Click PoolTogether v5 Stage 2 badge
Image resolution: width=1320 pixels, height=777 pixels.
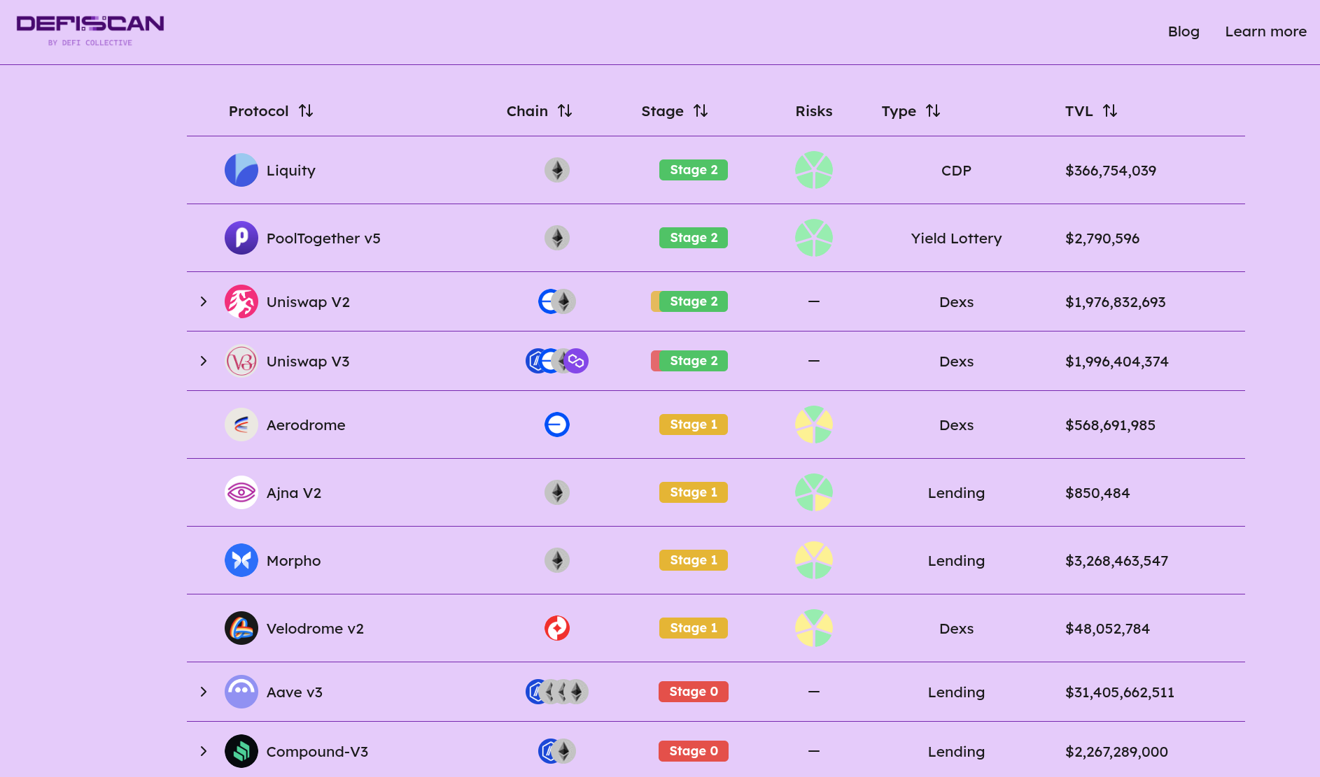pyautogui.click(x=694, y=238)
